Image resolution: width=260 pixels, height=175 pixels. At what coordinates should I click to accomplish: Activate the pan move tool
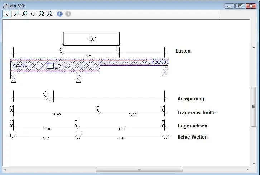[x=33, y=14]
